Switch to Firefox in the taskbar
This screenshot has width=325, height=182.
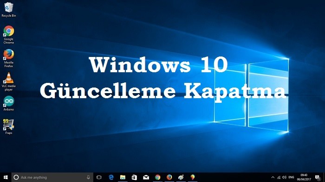(169, 177)
